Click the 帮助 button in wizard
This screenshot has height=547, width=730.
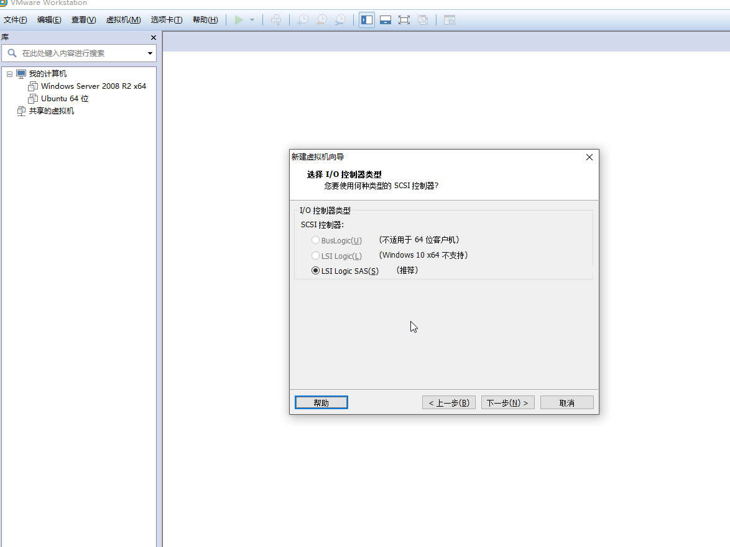pos(321,402)
